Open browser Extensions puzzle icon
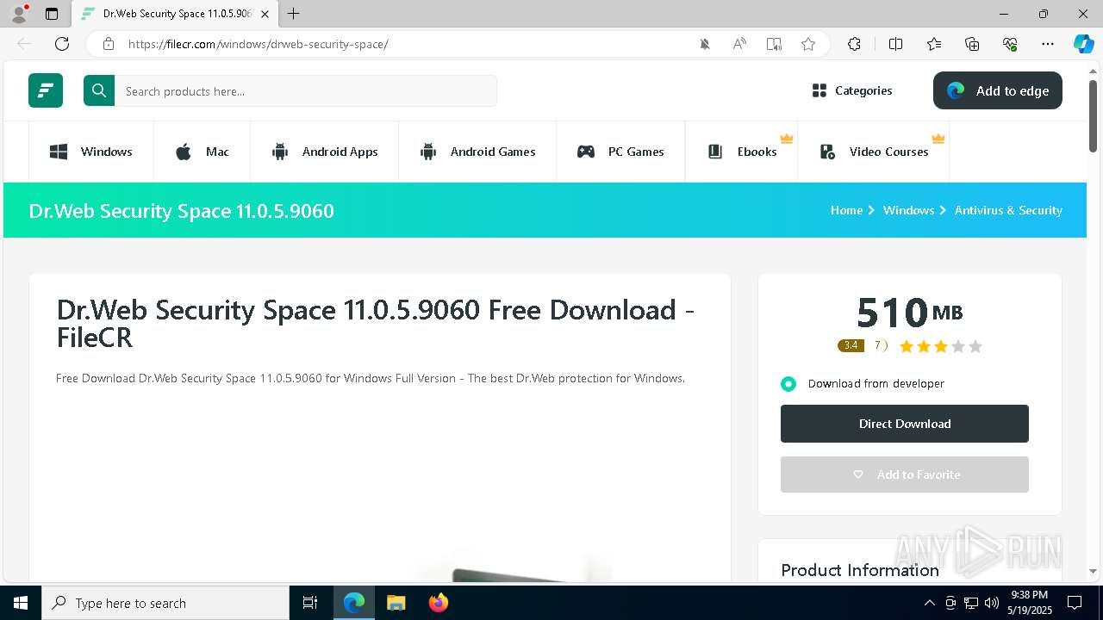 click(x=854, y=44)
